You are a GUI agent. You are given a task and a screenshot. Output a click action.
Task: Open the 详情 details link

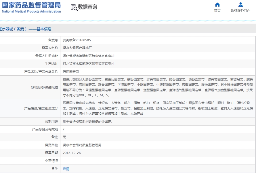[x=66, y=169]
